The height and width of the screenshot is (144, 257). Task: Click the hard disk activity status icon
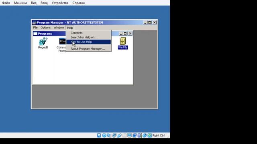tap(99, 135)
